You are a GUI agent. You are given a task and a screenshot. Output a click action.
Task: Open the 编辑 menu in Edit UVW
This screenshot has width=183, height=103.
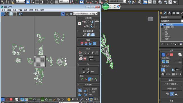click(9, 10)
